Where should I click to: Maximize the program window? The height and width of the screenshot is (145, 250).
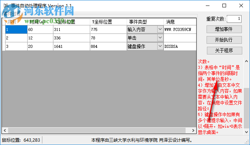[x=224, y=6]
